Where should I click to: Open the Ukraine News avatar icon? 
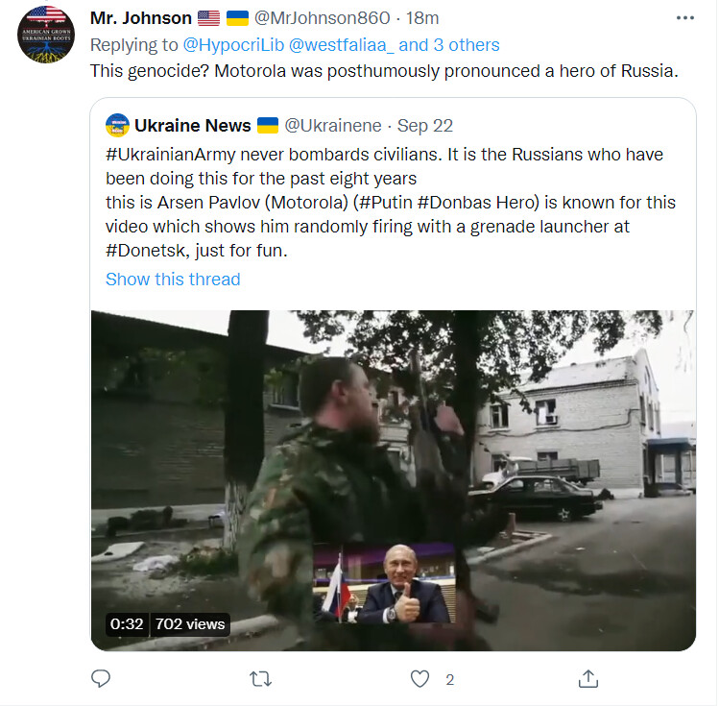coord(117,125)
